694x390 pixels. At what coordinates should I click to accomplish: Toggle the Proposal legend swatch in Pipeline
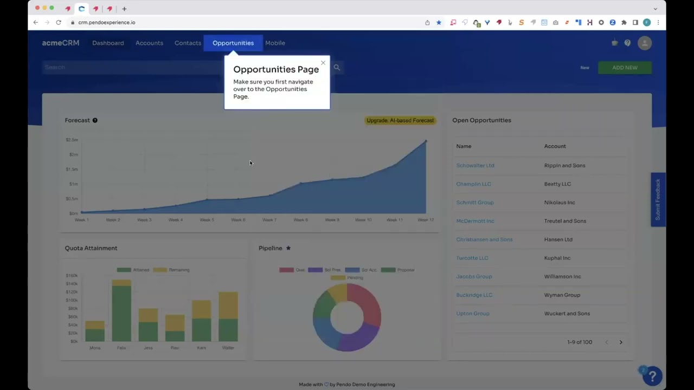(x=388, y=270)
